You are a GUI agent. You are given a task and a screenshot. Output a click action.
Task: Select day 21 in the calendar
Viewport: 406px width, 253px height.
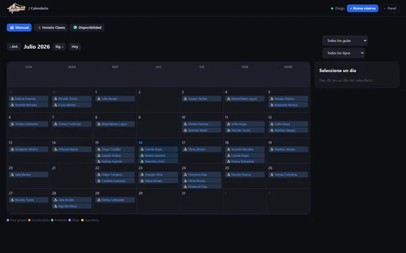click(x=72, y=176)
